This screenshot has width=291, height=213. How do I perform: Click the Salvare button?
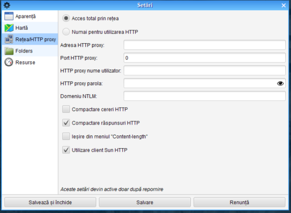(145, 202)
